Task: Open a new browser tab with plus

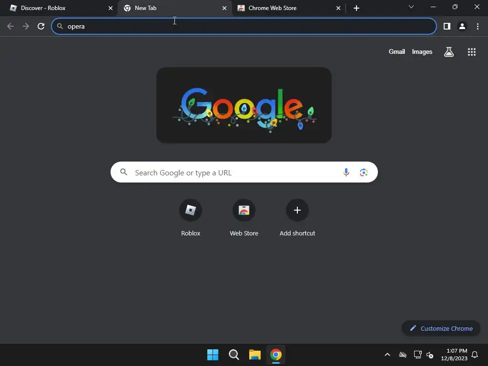Action: point(356,8)
